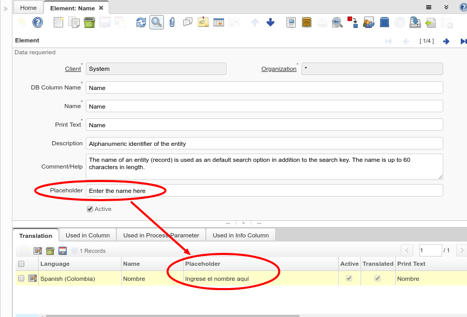467x317 pixels.
Task: Open the hamburger menu at top right
Action: point(429,7)
